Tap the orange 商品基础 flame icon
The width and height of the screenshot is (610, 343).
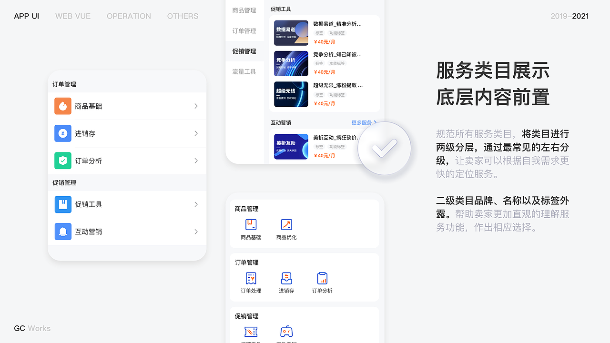coord(63,106)
